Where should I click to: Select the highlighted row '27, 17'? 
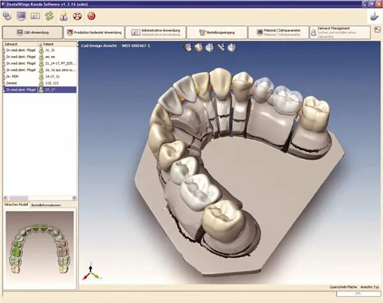coord(40,89)
